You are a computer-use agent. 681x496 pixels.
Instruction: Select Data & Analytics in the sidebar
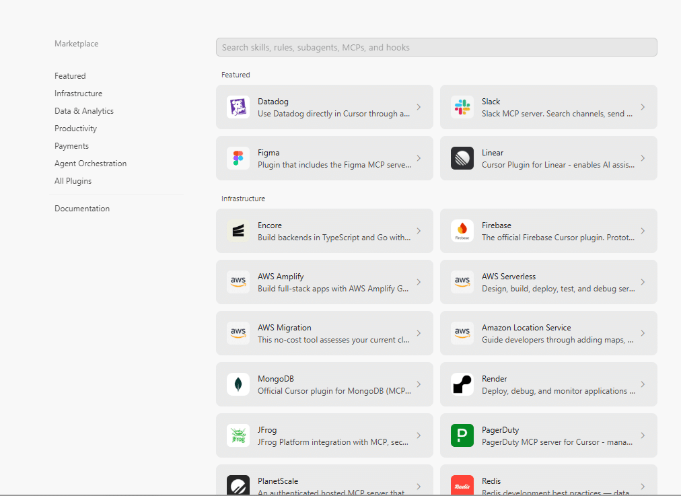(x=84, y=111)
